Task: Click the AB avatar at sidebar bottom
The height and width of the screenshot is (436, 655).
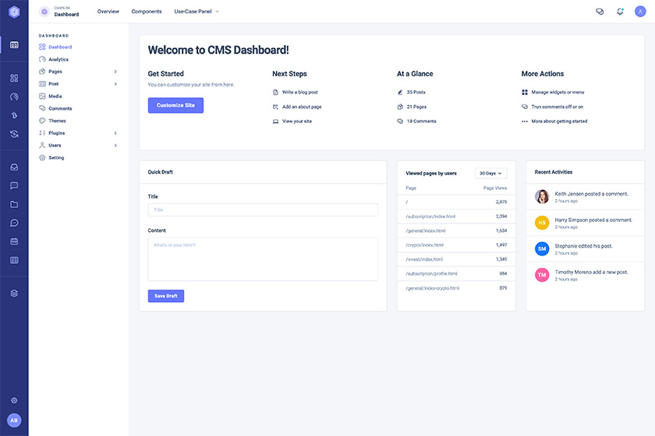Action: [14, 420]
